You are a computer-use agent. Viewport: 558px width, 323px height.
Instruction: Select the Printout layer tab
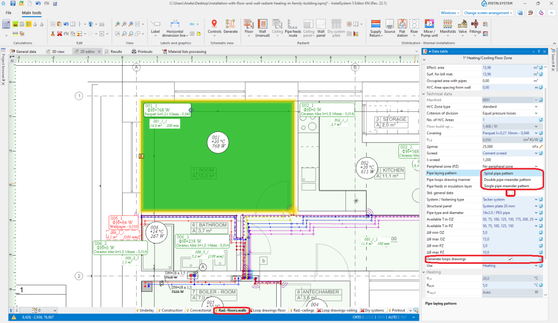(x=397, y=310)
